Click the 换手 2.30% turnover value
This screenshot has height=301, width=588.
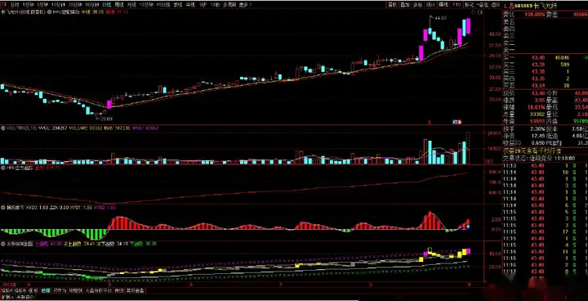[538, 128]
